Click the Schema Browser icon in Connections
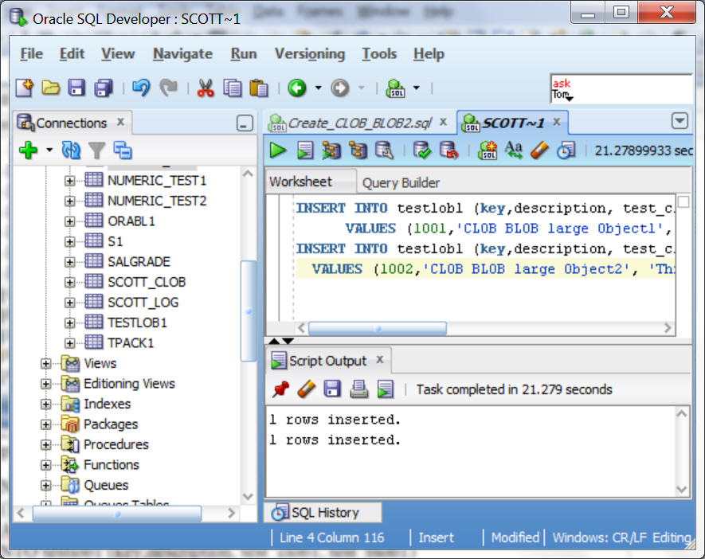The height and width of the screenshot is (559, 705). click(123, 150)
